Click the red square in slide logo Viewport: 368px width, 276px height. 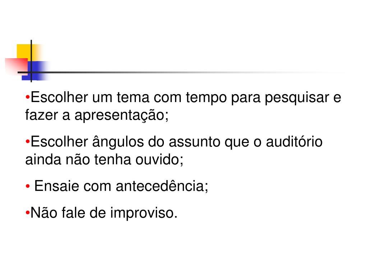(16, 66)
